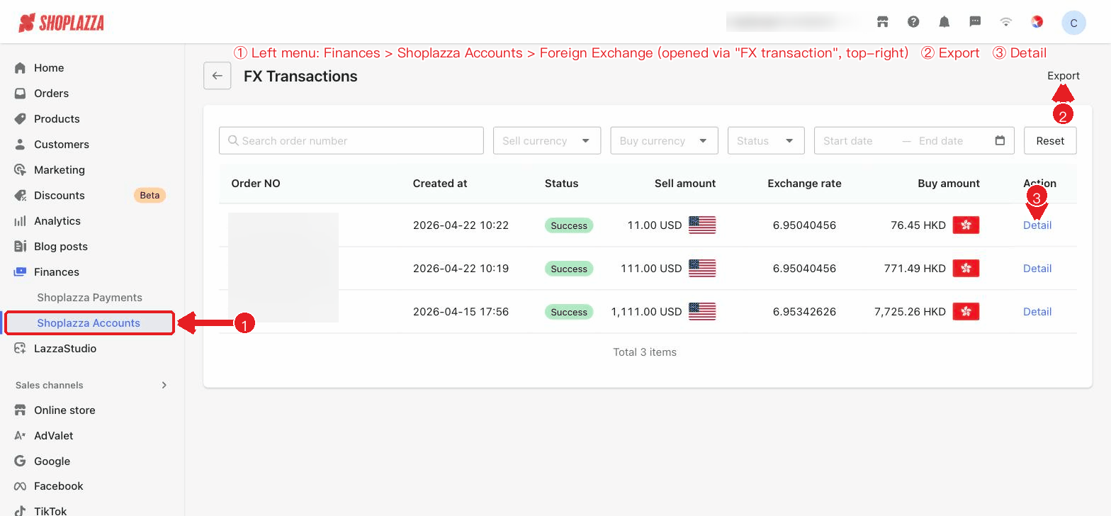View Detail for the 111.00 USD transaction
This screenshot has height=516, width=1111.
click(x=1037, y=269)
